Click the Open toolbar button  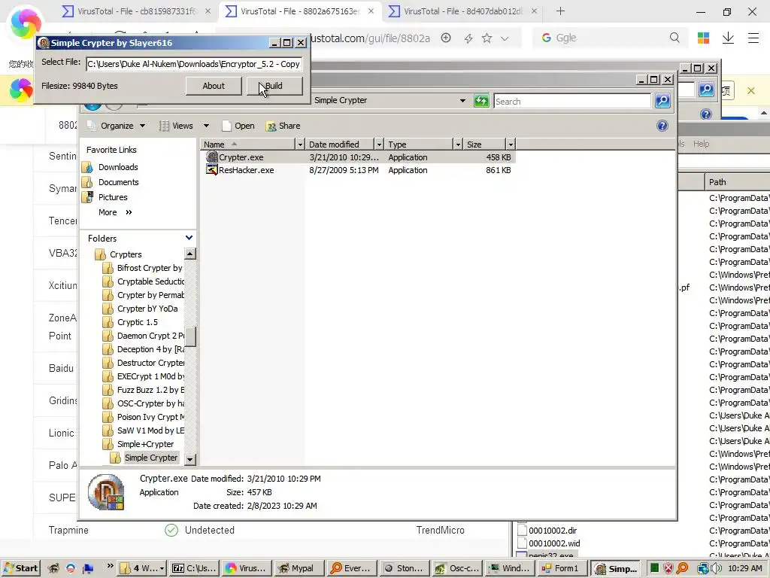click(238, 126)
